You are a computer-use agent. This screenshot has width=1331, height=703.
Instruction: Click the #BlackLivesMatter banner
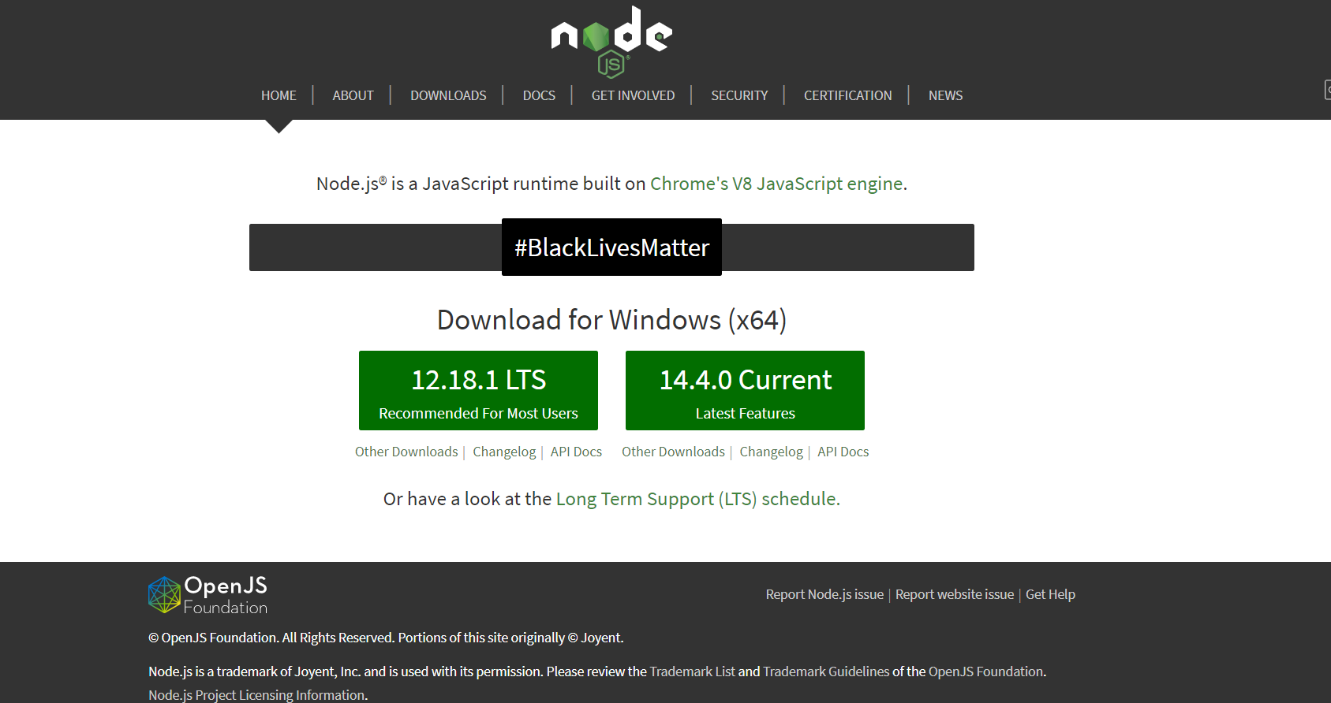pos(611,247)
